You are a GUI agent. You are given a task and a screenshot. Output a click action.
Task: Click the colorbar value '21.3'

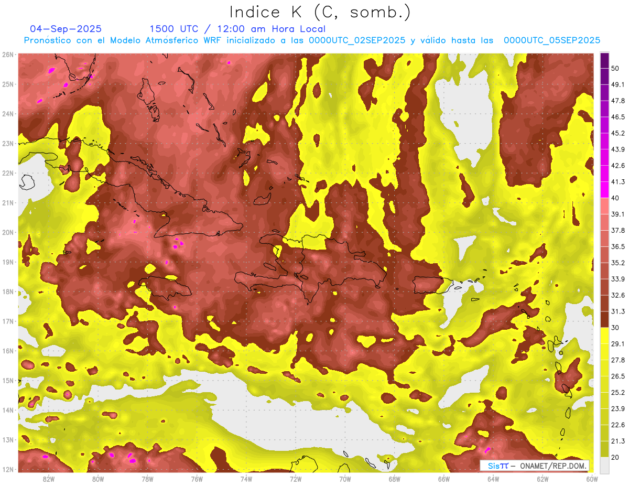click(x=617, y=441)
